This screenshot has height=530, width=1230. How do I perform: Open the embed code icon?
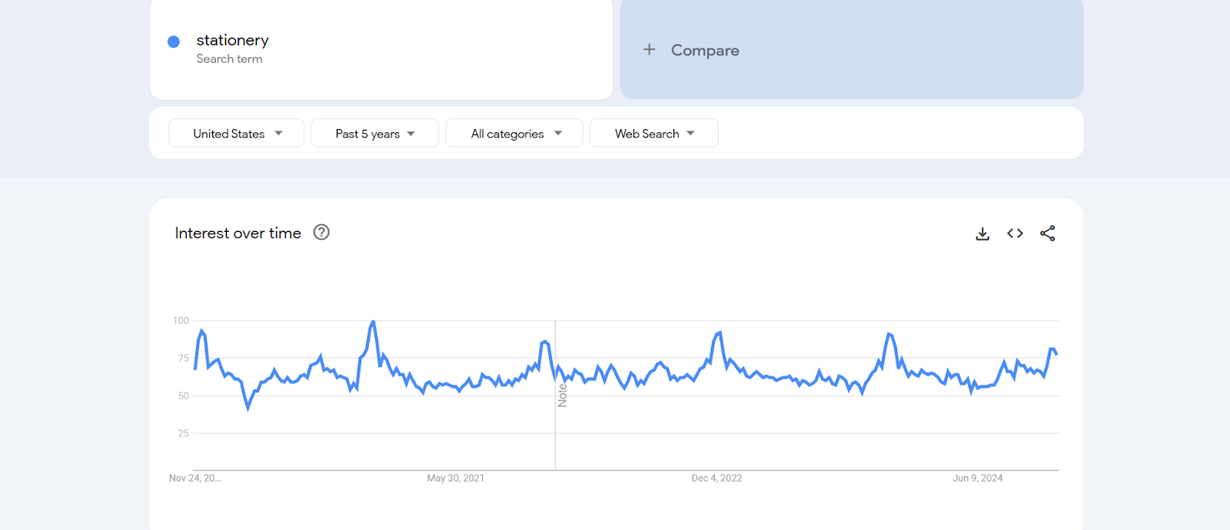click(1015, 234)
